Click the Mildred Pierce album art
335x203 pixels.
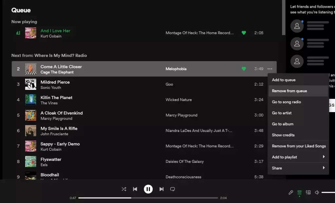click(30, 84)
